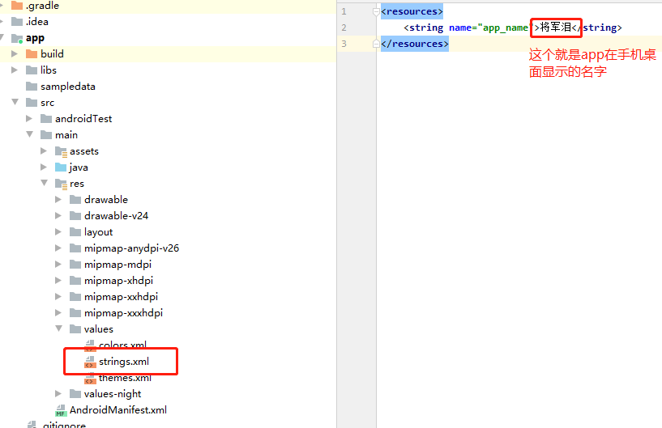Click the closing </string> tag

coord(596,28)
